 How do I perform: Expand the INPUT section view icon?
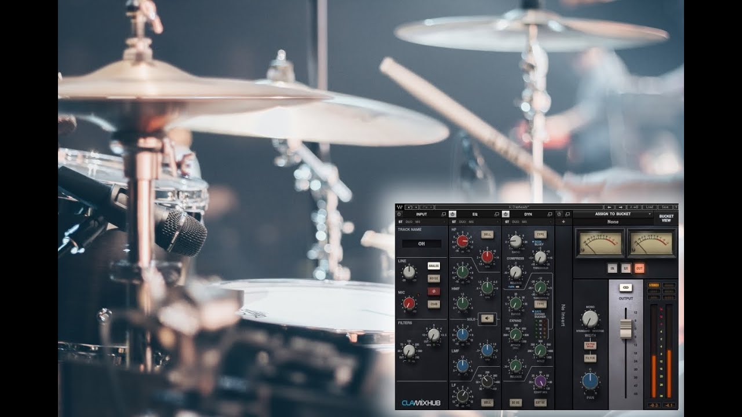pyautogui.click(x=444, y=214)
